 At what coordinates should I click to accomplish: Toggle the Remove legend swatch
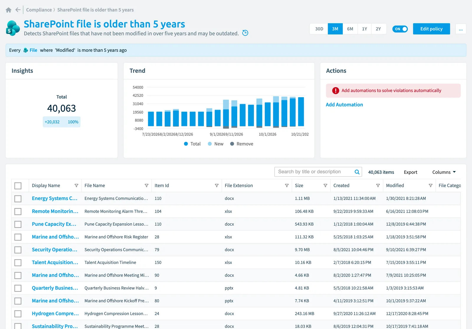coord(232,144)
